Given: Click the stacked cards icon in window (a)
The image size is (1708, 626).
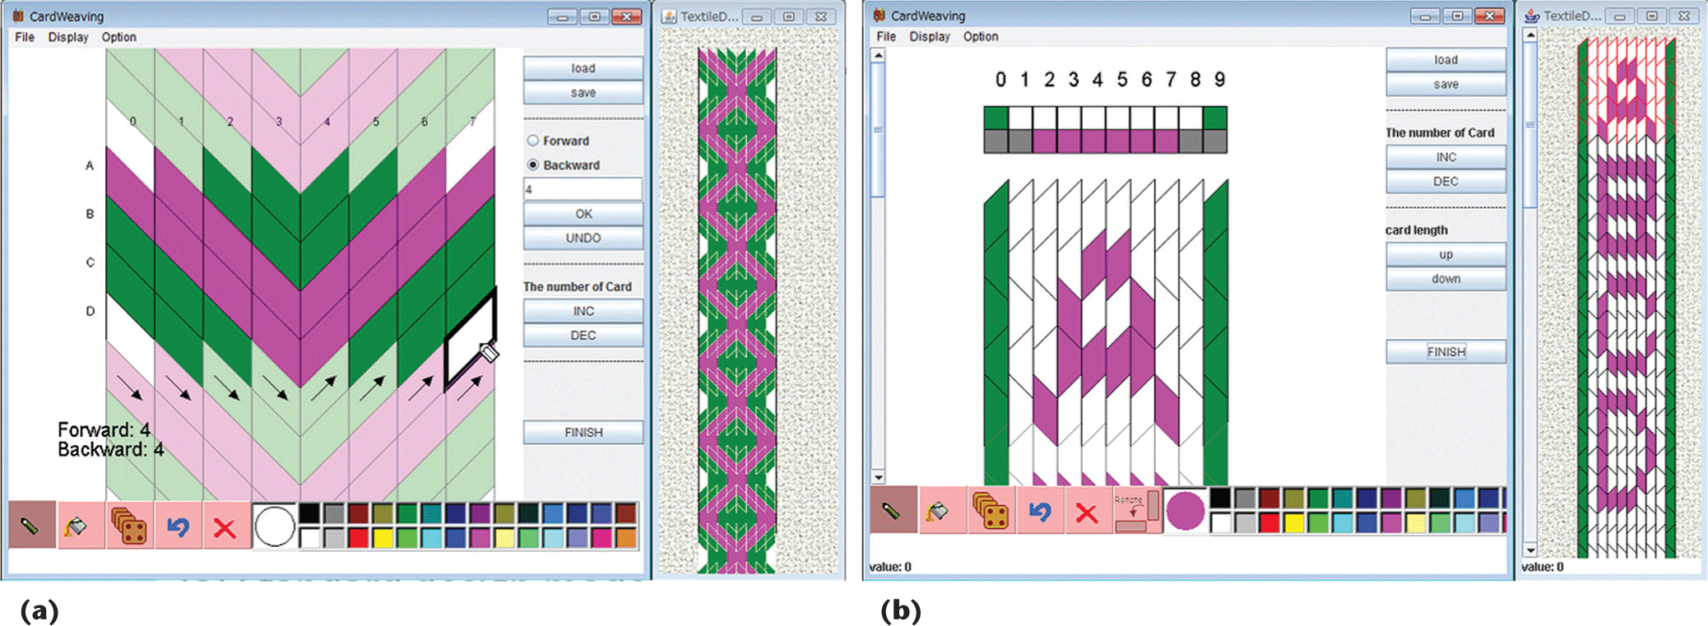Looking at the screenshot, I should [129, 525].
